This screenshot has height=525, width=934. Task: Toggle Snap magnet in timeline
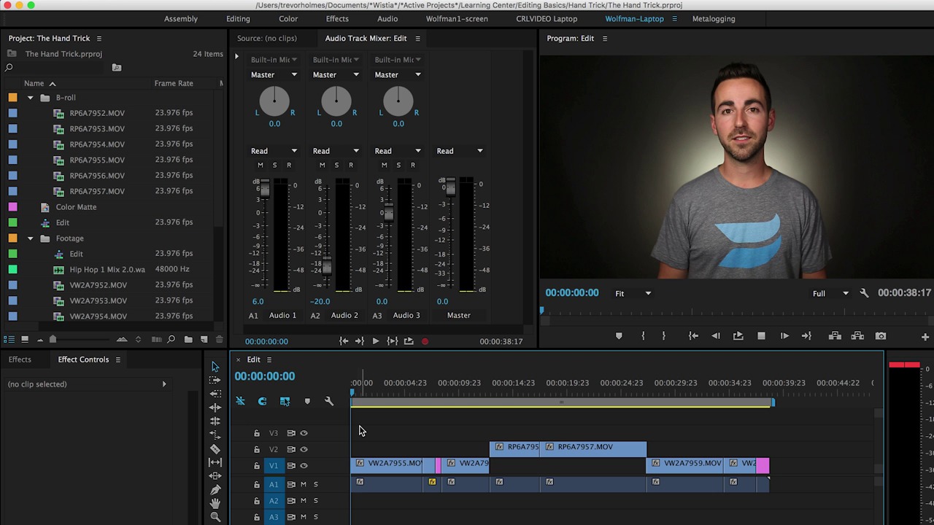[262, 401]
